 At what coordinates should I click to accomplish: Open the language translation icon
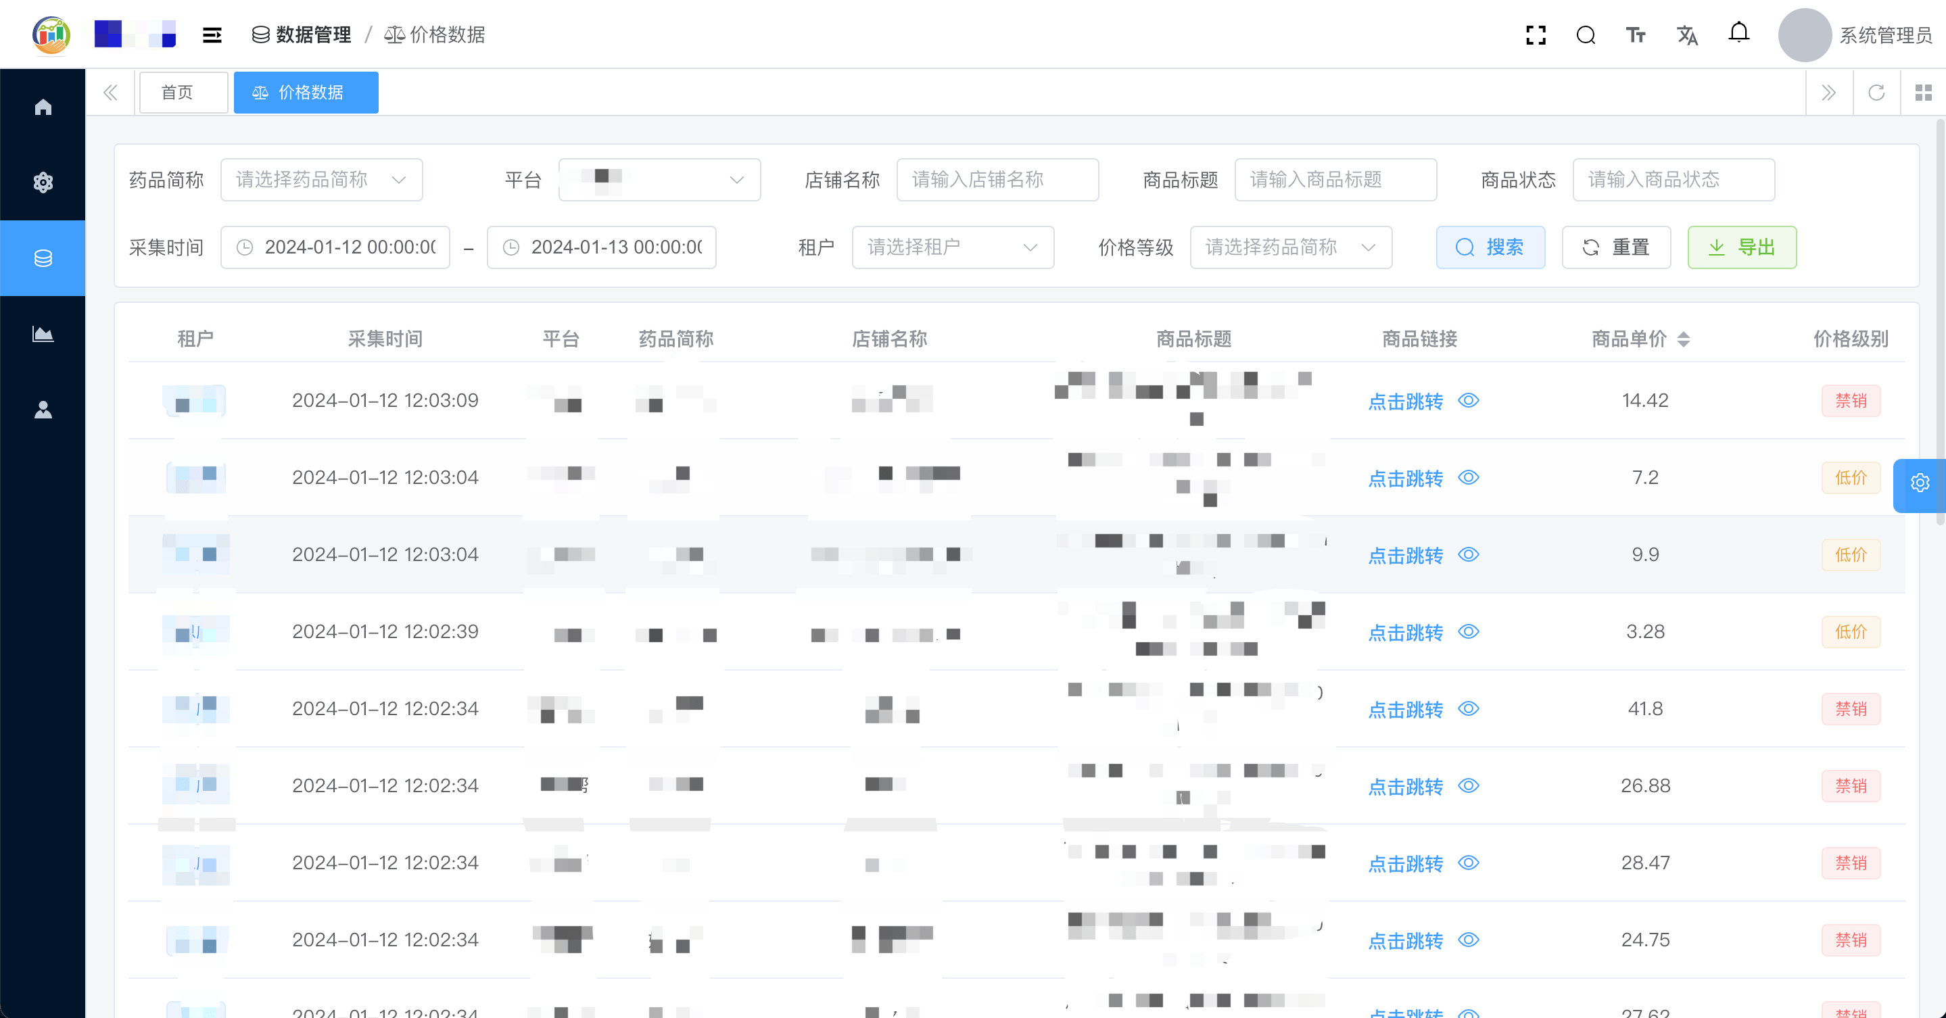click(x=1687, y=34)
